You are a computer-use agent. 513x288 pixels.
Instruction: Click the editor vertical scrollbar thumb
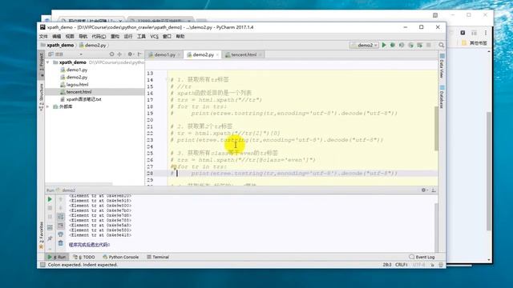(x=436, y=128)
